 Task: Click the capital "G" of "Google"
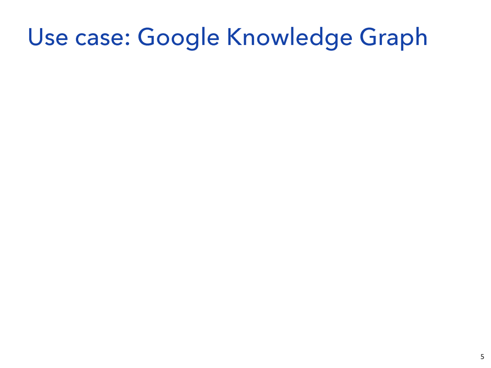pos(147,37)
